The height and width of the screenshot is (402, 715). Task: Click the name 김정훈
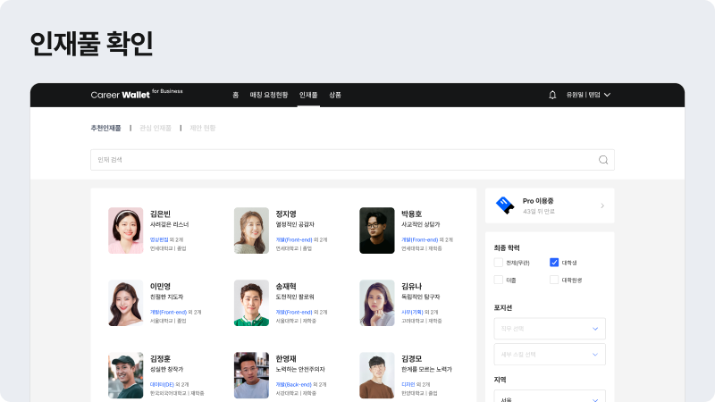160,359
